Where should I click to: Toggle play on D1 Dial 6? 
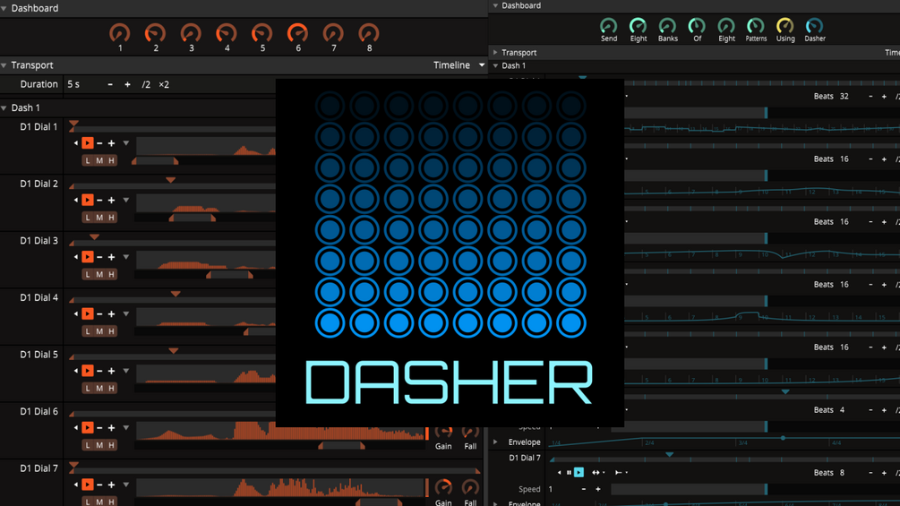87,427
